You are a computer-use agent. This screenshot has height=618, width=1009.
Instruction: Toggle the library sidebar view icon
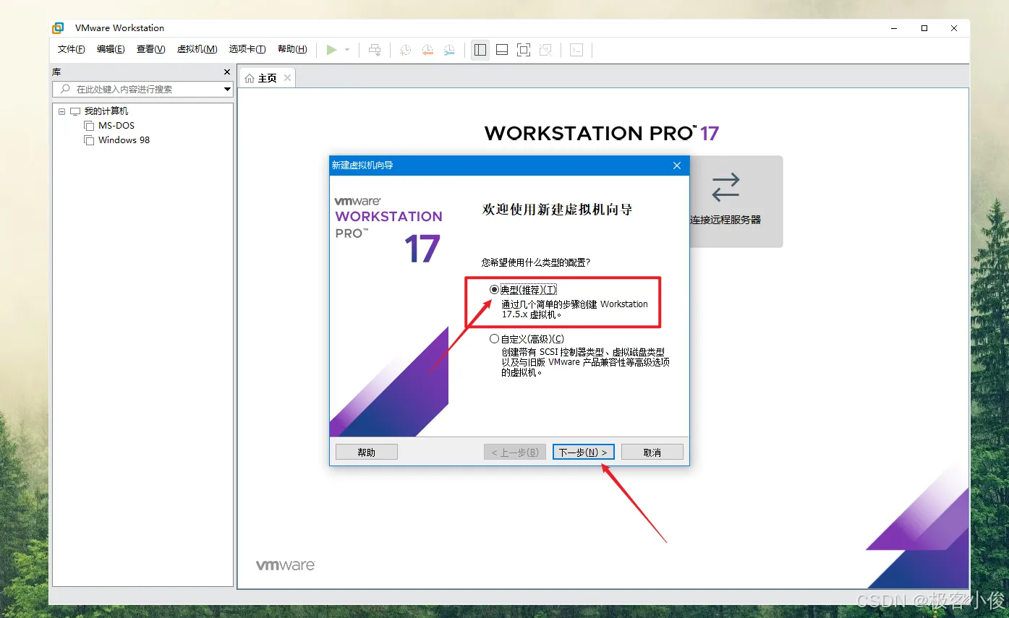pos(480,50)
